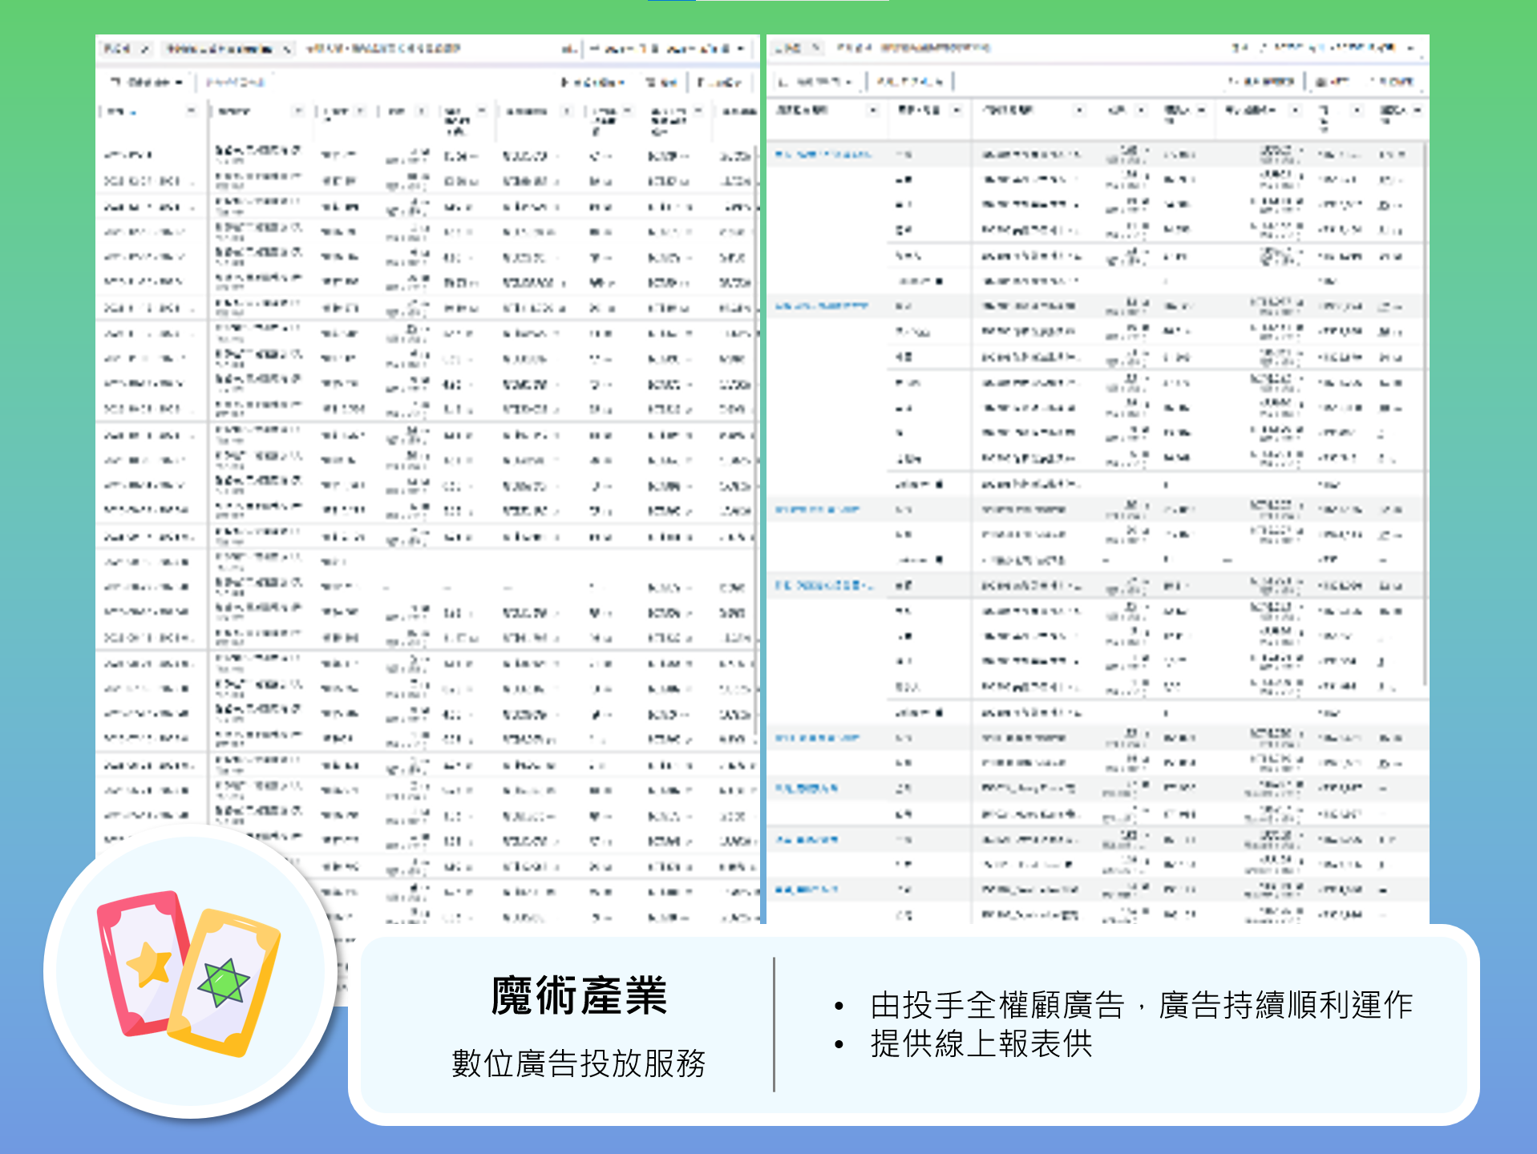Click the blue progress segment at page top
This screenshot has height=1154, width=1537.
[x=671, y=1]
